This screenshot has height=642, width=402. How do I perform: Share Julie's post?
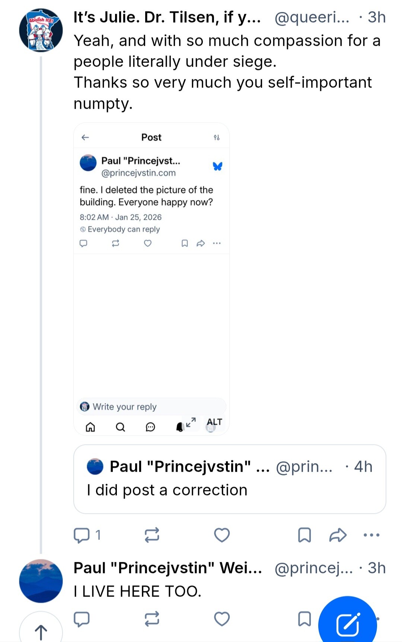pyautogui.click(x=338, y=535)
